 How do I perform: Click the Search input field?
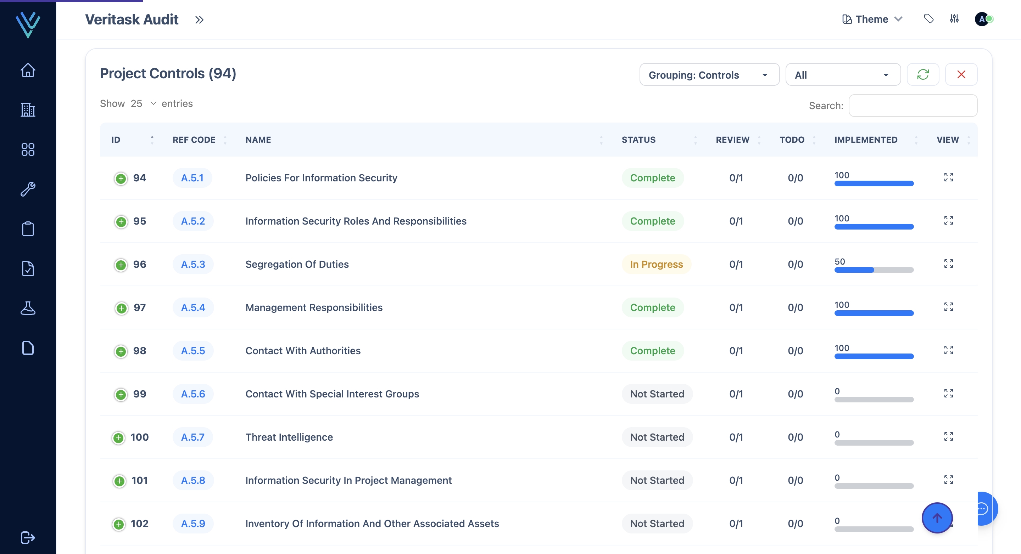pyautogui.click(x=913, y=105)
